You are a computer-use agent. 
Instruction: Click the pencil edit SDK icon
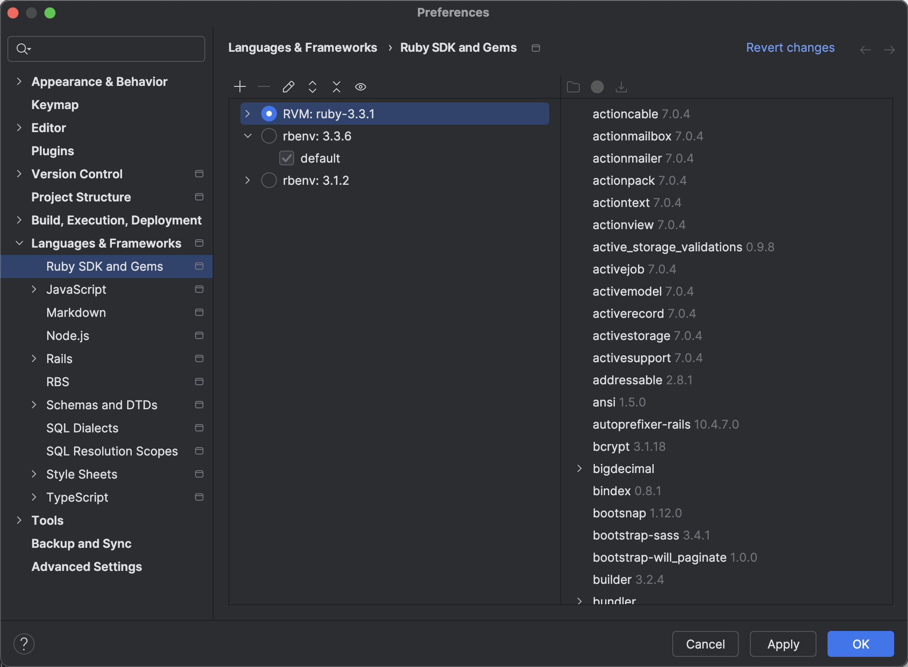point(288,87)
